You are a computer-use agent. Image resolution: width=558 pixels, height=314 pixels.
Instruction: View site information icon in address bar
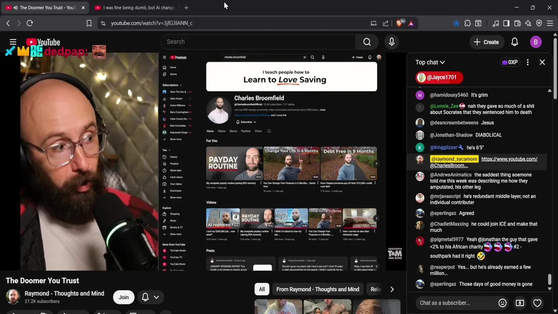pyautogui.click(x=103, y=23)
